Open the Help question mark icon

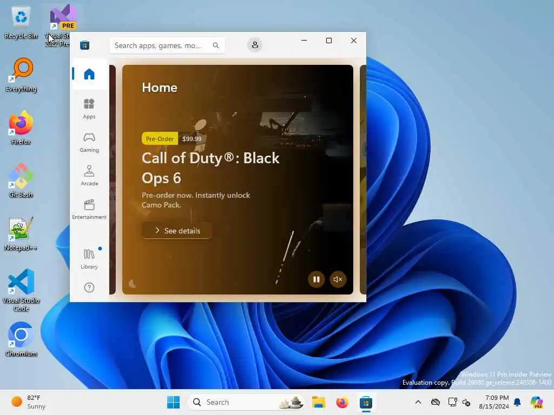pos(89,287)
